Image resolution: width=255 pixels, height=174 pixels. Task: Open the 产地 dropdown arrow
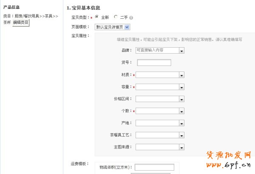click(181, 123)
